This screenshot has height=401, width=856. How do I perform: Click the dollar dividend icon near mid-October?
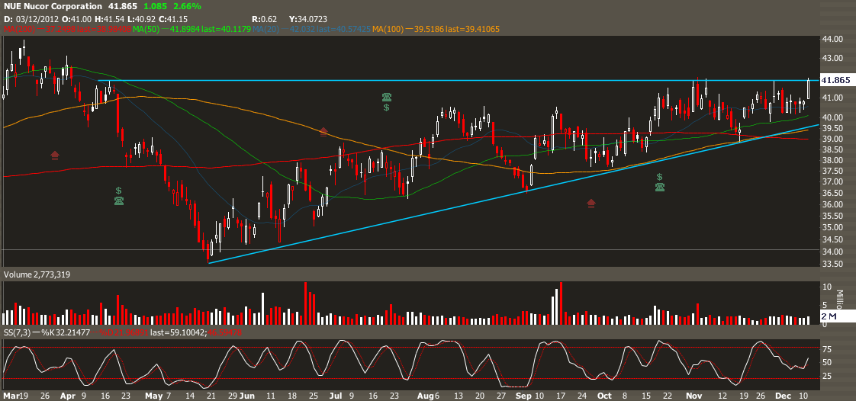(x=659, y=177)
